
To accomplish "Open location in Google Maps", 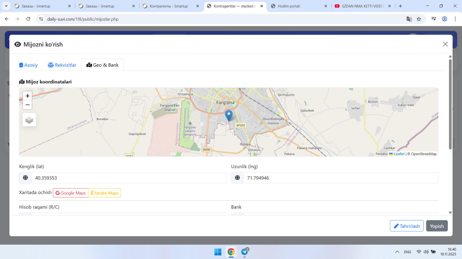I will (71, 193).
